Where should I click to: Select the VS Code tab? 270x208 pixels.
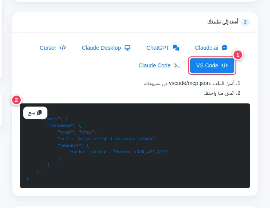212,65
